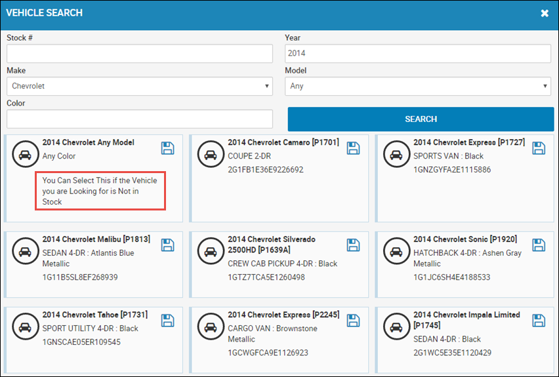Focus the Color input field

pyautogui.click(x=140, y=119)
